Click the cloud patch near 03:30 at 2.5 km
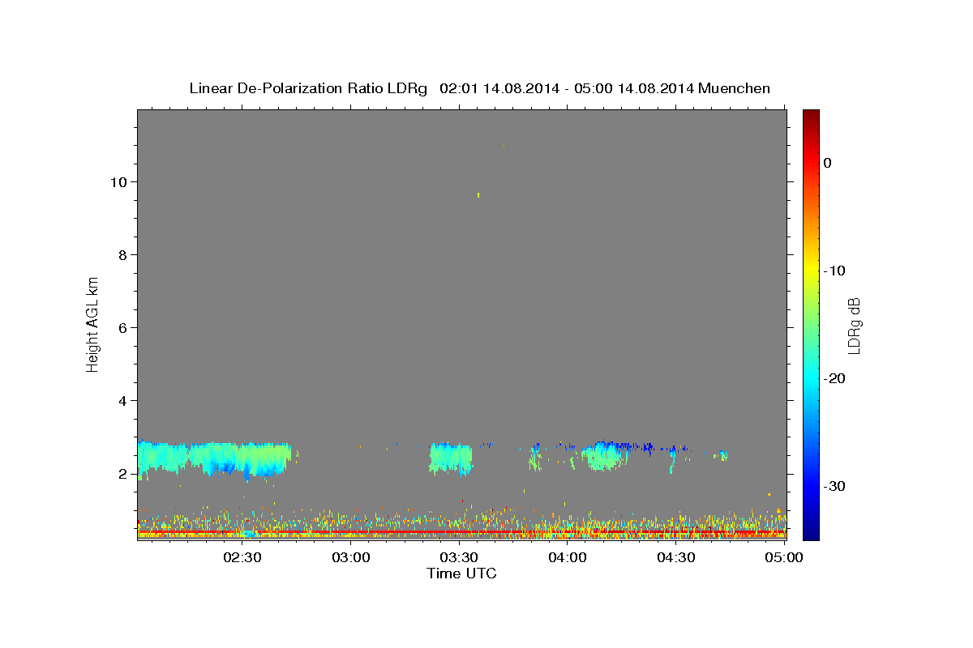The image size is (973, 648). [451, 459]
